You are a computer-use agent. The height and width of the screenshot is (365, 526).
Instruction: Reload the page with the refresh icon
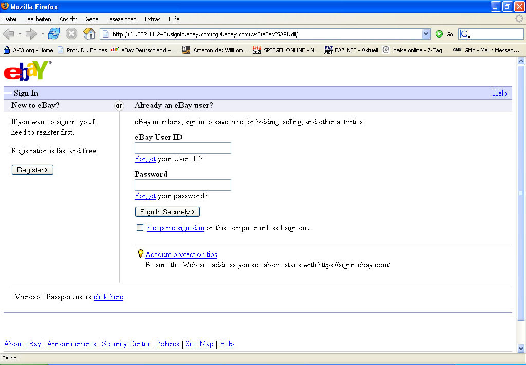point(53,34)
